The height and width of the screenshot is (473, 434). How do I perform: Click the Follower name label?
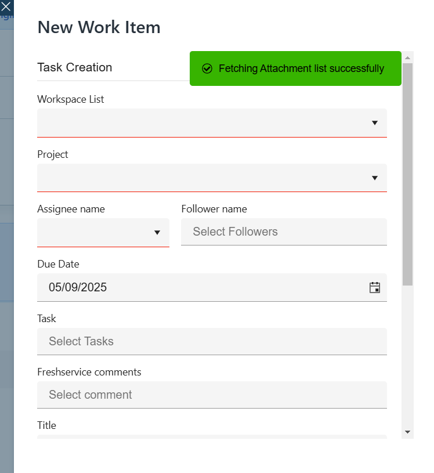point(214,209)
